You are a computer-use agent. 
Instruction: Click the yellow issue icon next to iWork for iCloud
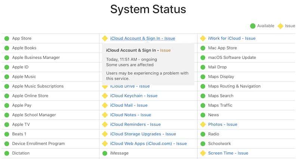point(203,38)
